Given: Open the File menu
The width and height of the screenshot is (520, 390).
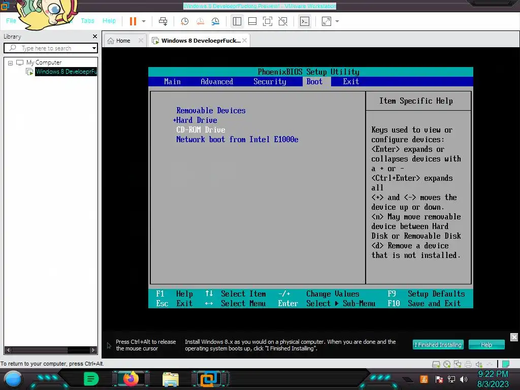Looking at the screenshot, I should click(x=11, y=20).
